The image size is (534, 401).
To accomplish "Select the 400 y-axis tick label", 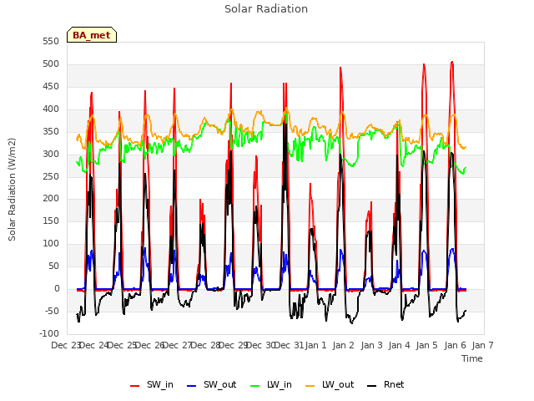I will click(x=51, y=109).
